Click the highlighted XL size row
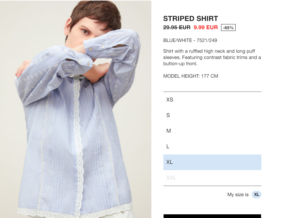This screenshot has width=290, height=218. 212,162
